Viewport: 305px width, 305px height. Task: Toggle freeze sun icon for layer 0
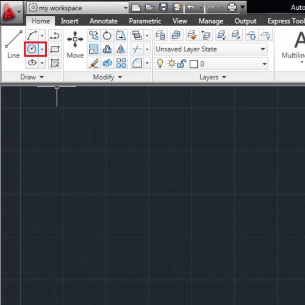coord(171,63)
